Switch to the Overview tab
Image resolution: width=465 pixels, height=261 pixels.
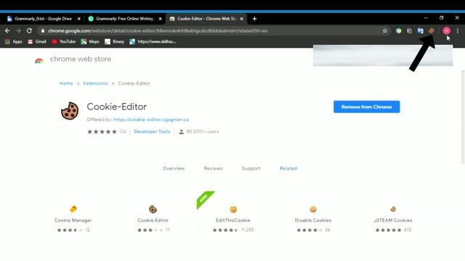coord(174,168)
